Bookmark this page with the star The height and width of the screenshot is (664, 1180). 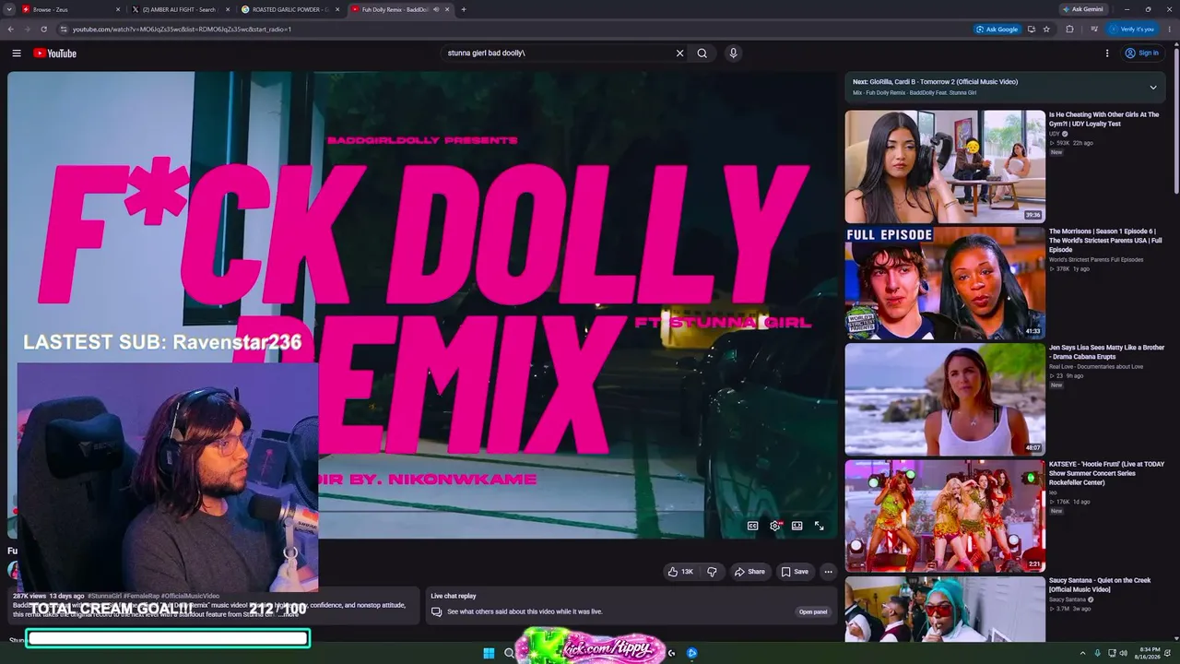pyautogui.click(x=1046, y=30)
